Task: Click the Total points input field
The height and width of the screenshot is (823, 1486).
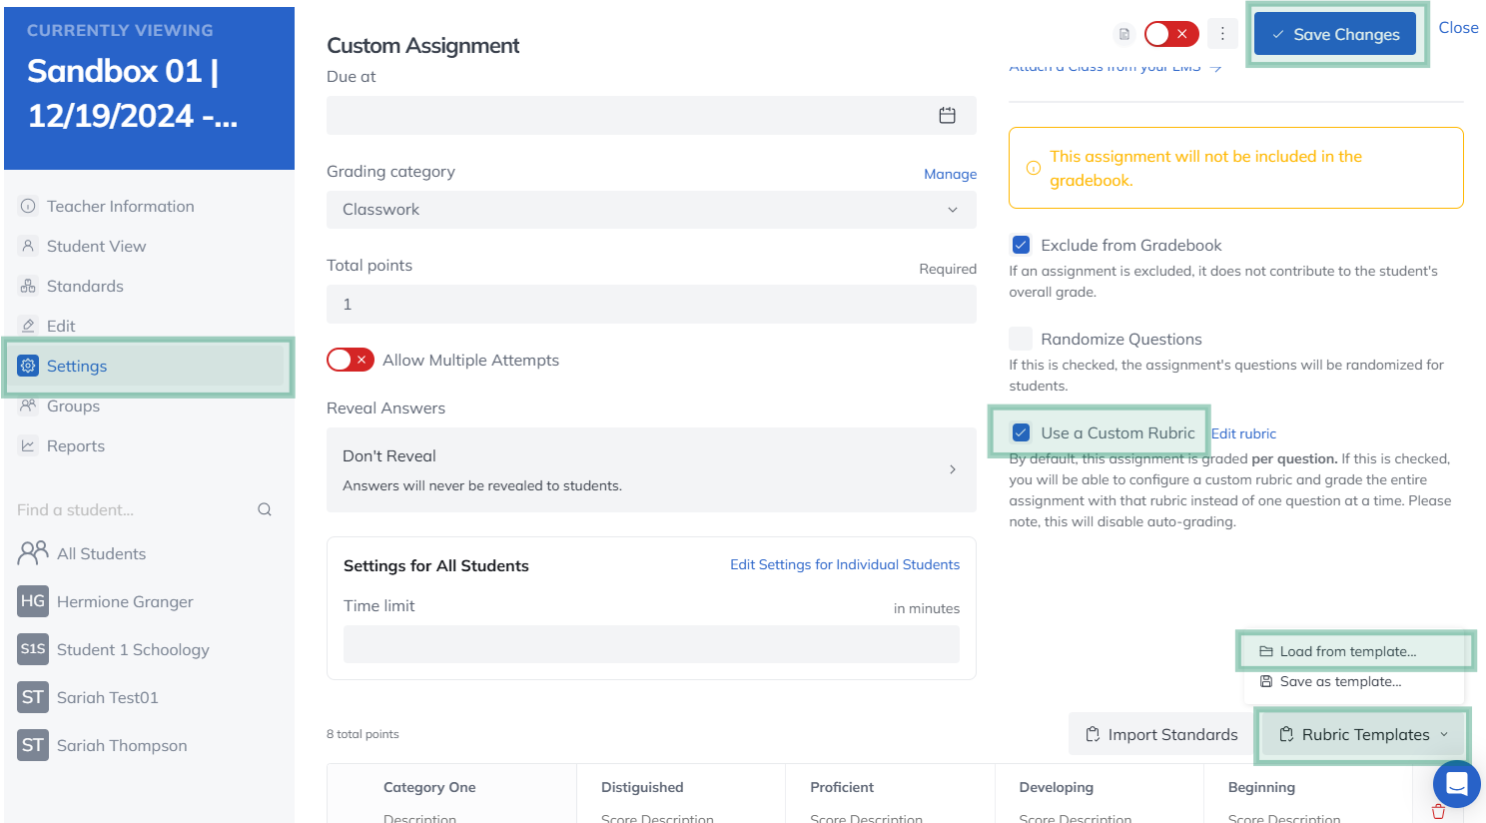Action: tap(651, 305)
